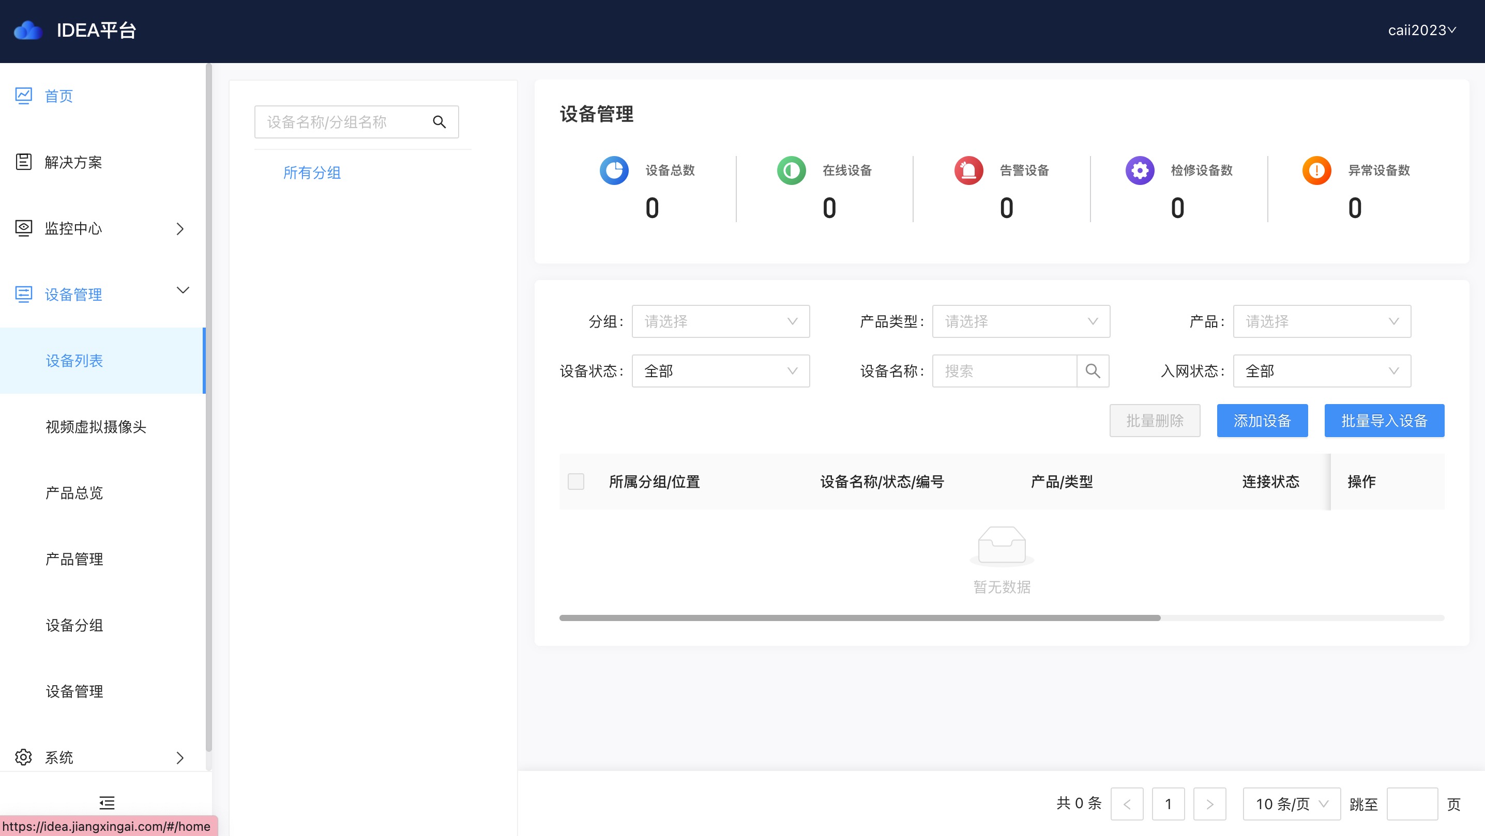Viewport: 1485px width, 836px height.
Task: Click the 设备管理 sidebar list icon
Action: tap(24, 295)
